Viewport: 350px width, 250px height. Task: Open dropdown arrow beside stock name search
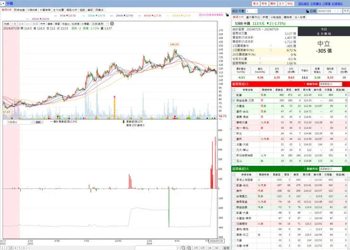pos(4,3)
